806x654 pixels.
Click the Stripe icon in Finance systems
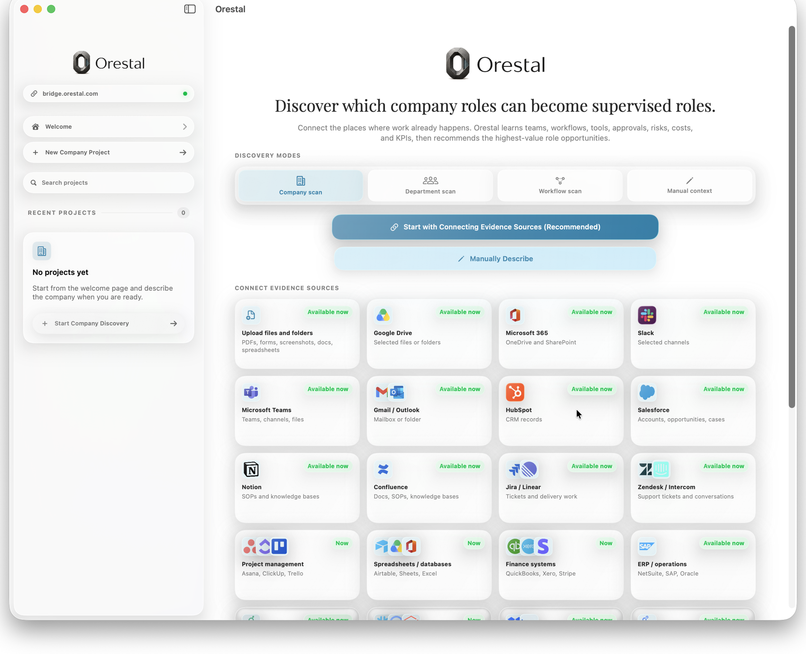[x=543, y=546]
